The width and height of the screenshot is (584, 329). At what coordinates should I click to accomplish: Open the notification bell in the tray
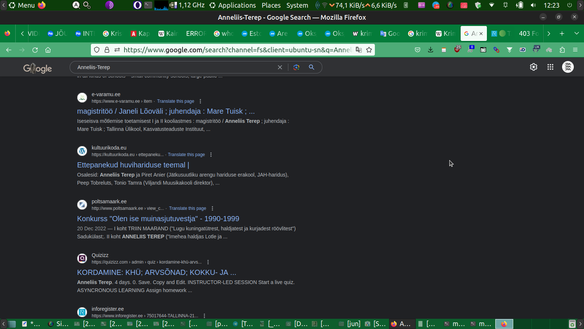pos(506,5)
